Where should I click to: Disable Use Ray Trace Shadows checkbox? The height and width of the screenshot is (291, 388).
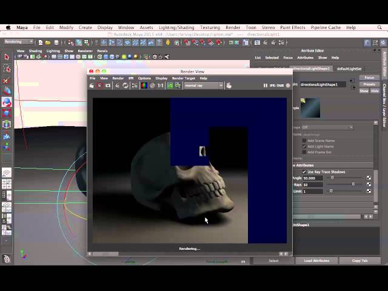pyautogui.click(x=304, y=172)
